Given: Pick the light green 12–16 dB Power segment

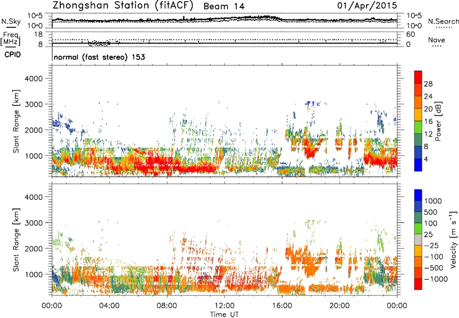Looking at the screenshot, I should point(418,127).
